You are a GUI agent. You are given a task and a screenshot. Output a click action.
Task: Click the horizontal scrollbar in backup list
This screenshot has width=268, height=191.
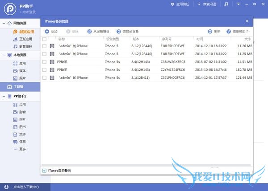coord(146,165)
